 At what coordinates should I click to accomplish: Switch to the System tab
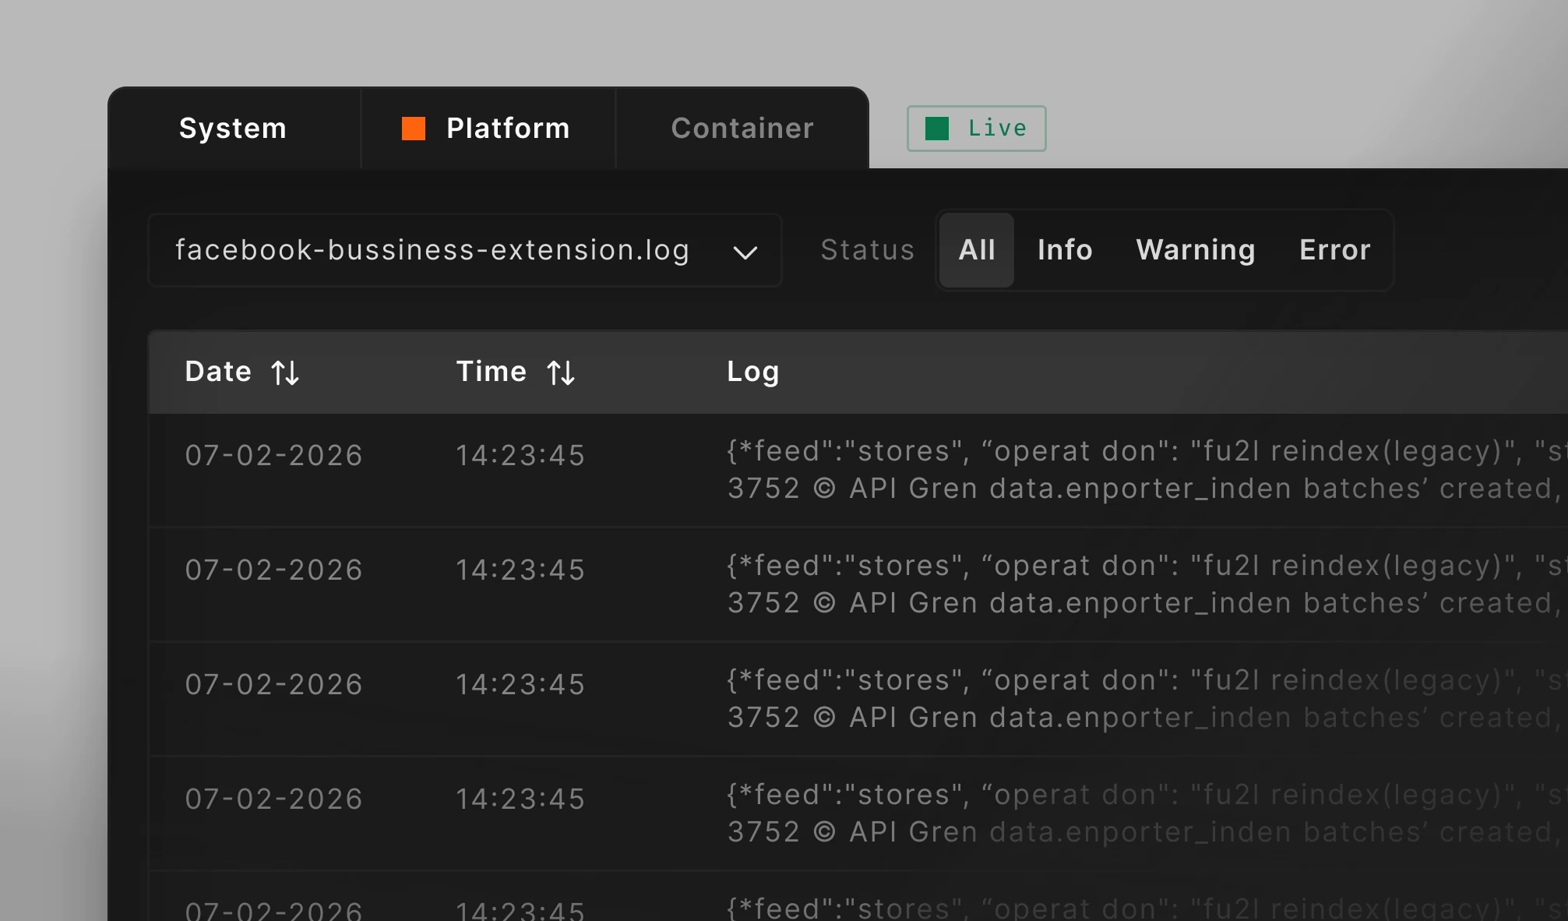point(233,128)
